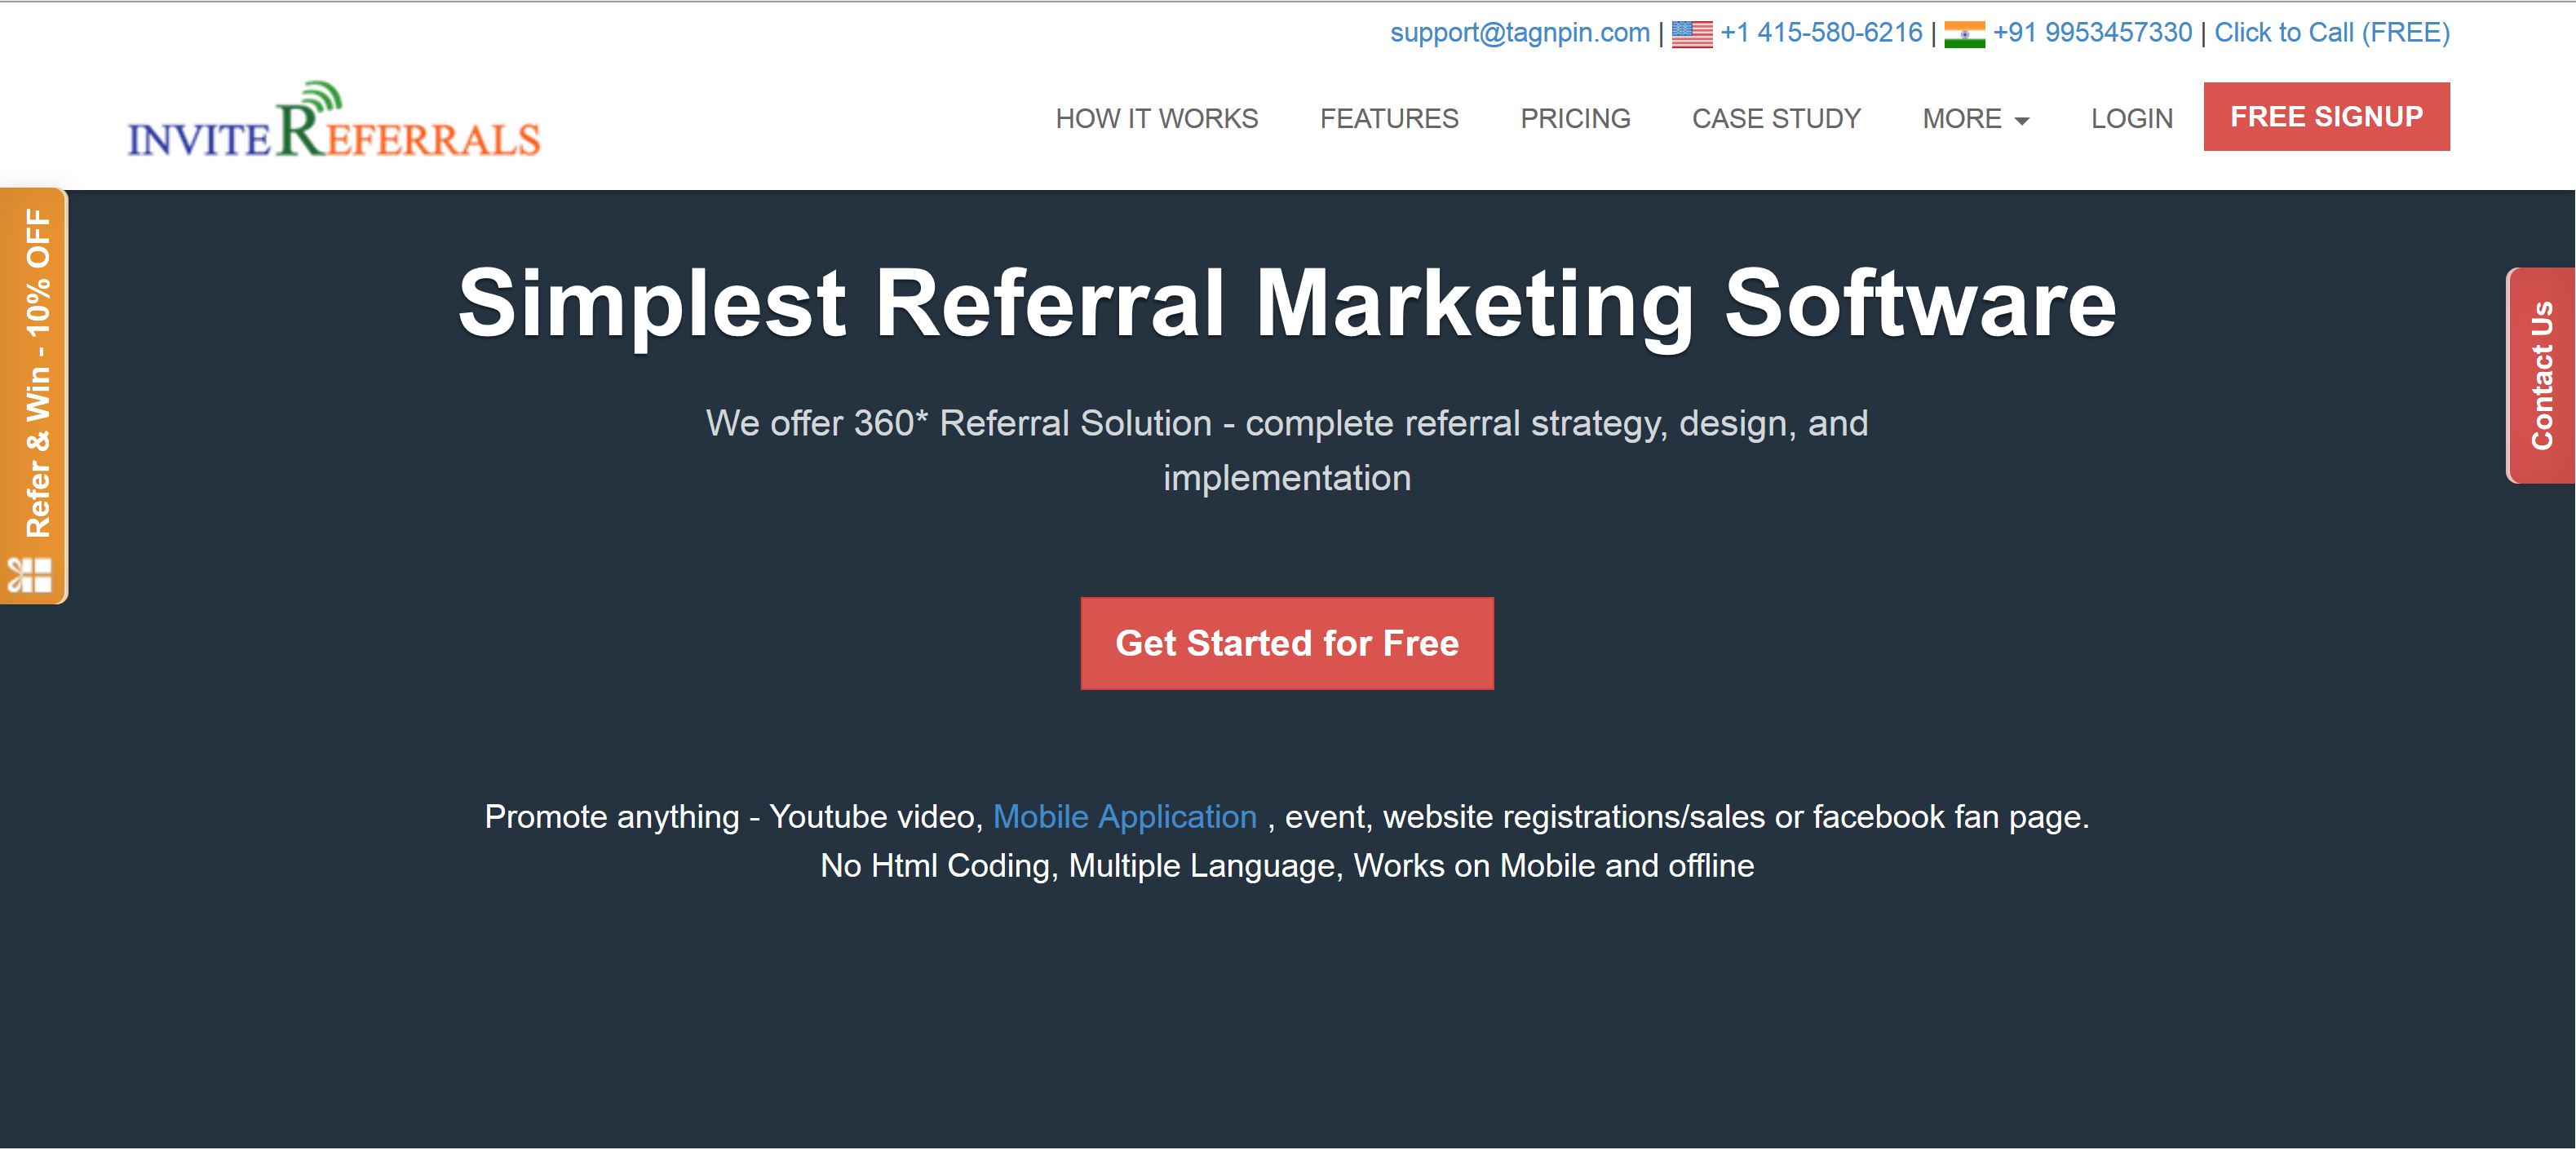Click the gift icon on the Refer & Win tab
The image size is (2576, 1150).
(30, 574)
